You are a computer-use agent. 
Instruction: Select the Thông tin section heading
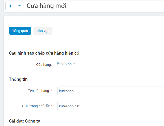pyautogui.click(x=18, y=79)
